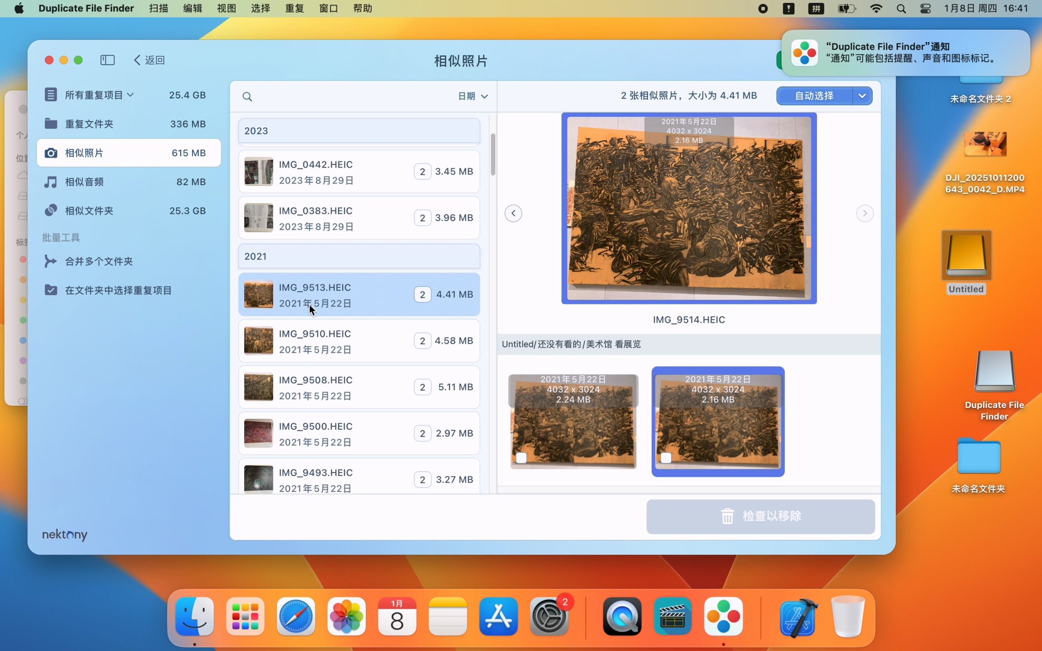Expand the all duplicate items chevron

tap(130, 95)
